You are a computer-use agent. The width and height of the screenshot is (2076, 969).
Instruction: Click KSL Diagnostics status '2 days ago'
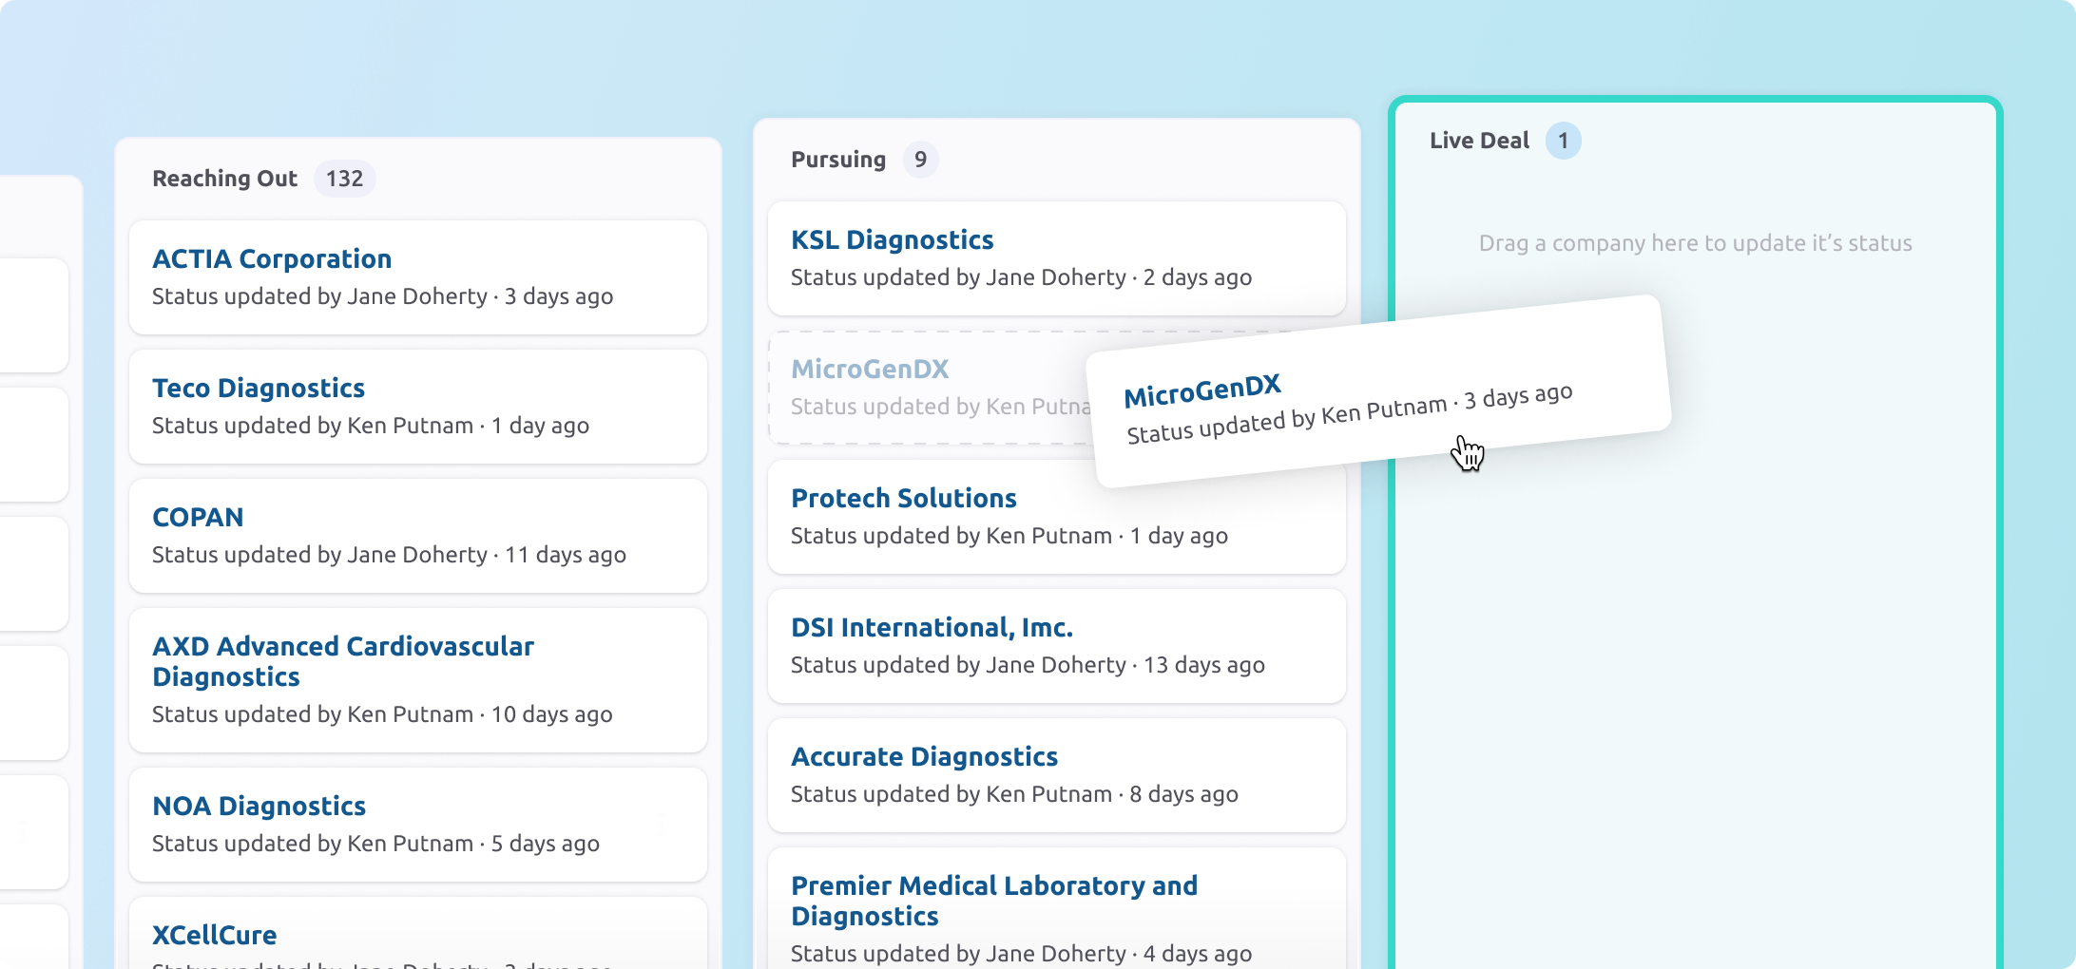[x=1198, y=277]
